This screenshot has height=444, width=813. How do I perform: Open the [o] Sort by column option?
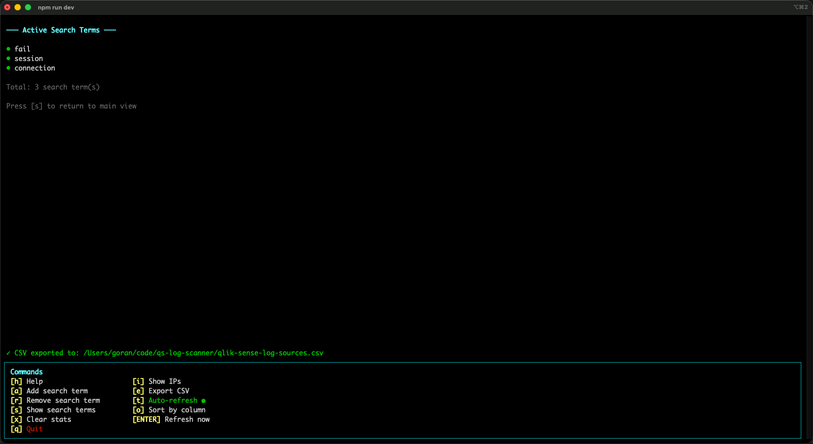click(169, 410)
